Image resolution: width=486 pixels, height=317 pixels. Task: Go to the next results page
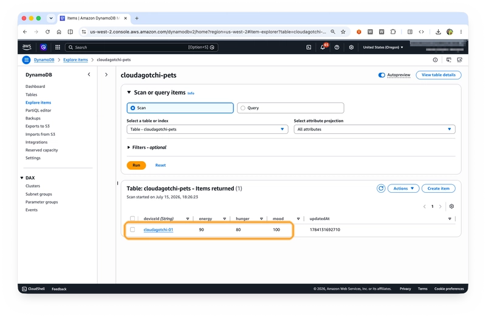(x=440, y=207)
